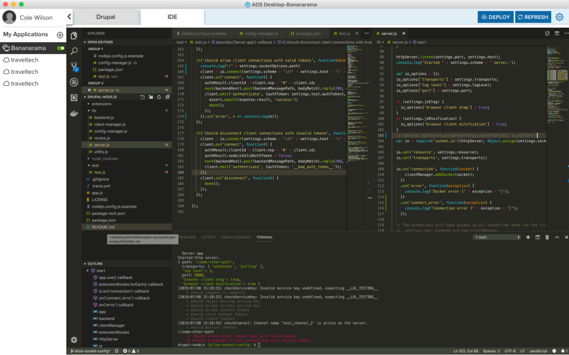Collapse the OUTLINE section
This screenshot has width=569, height=355.
(95, 264)
